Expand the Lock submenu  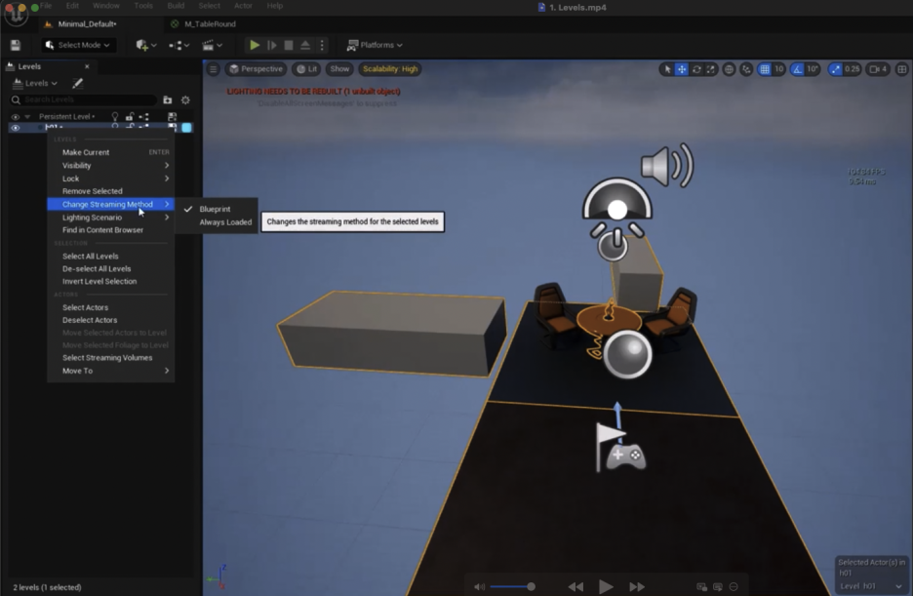pos(110,179)
